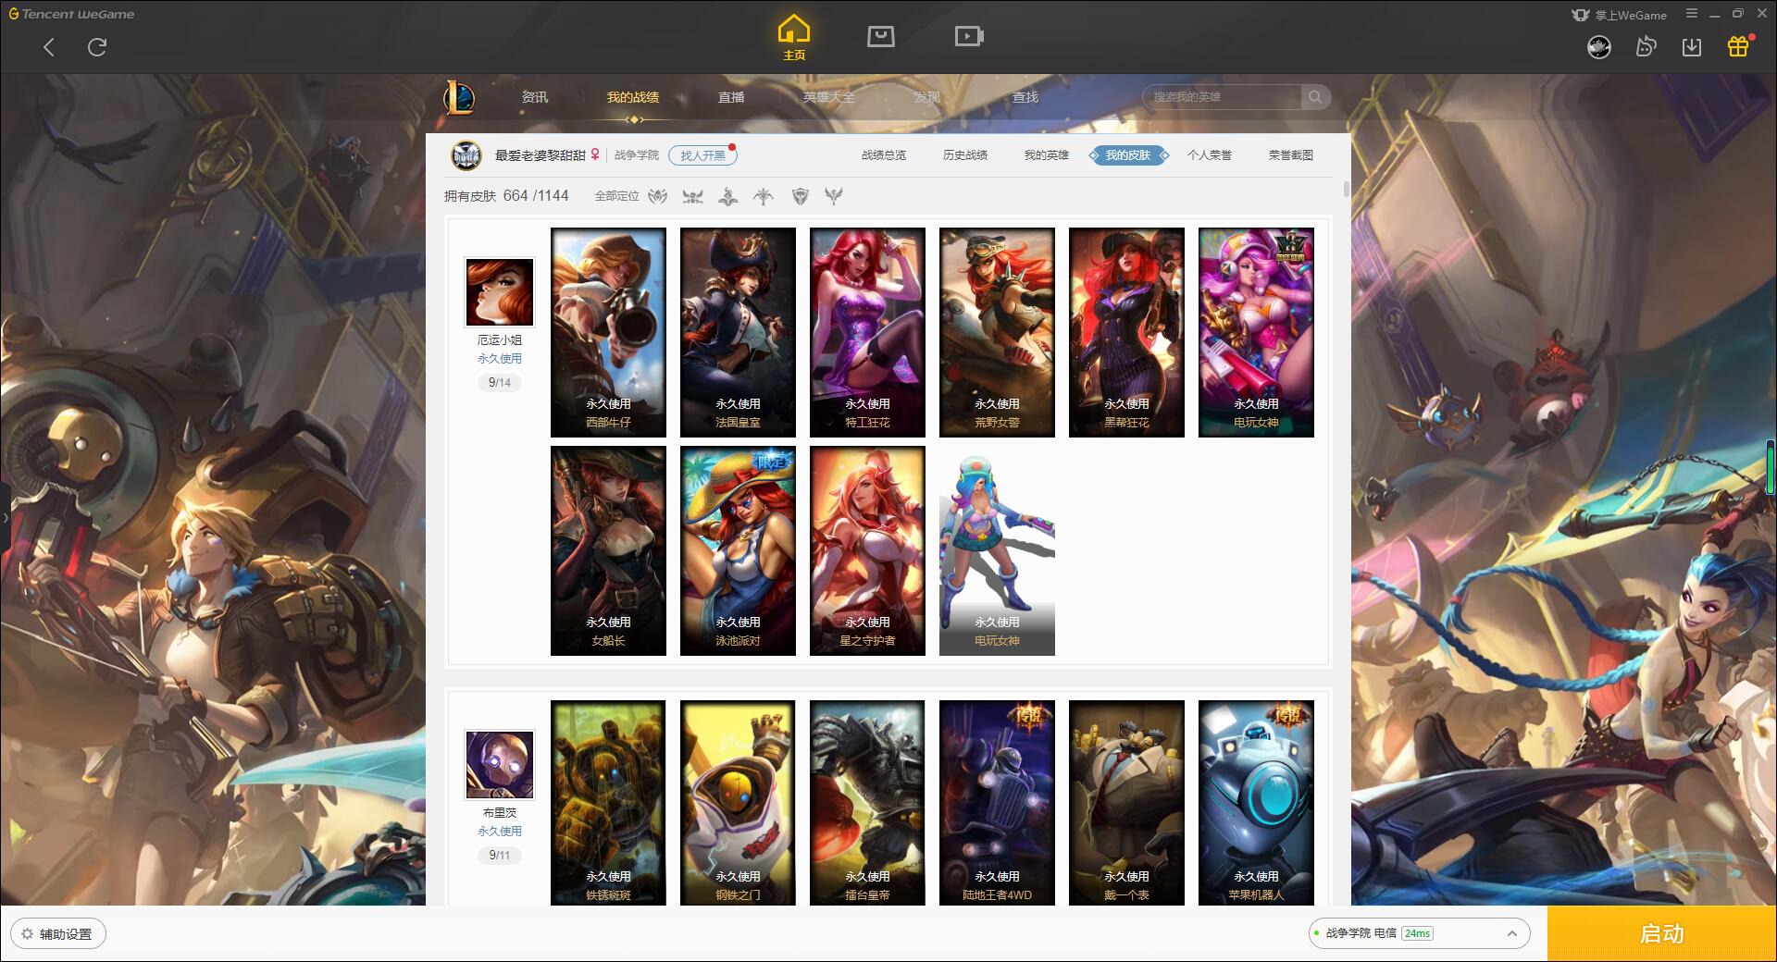Go to the 主页 home icon

tap(793, 39)
